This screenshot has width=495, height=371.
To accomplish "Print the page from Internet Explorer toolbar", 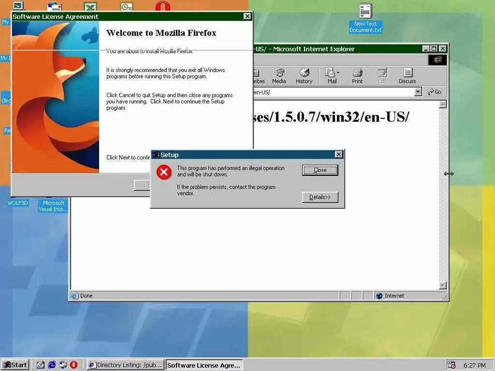I will (x=357, y=76).
